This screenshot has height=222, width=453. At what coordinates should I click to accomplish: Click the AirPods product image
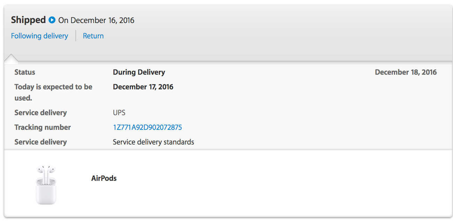pos(46,185)
